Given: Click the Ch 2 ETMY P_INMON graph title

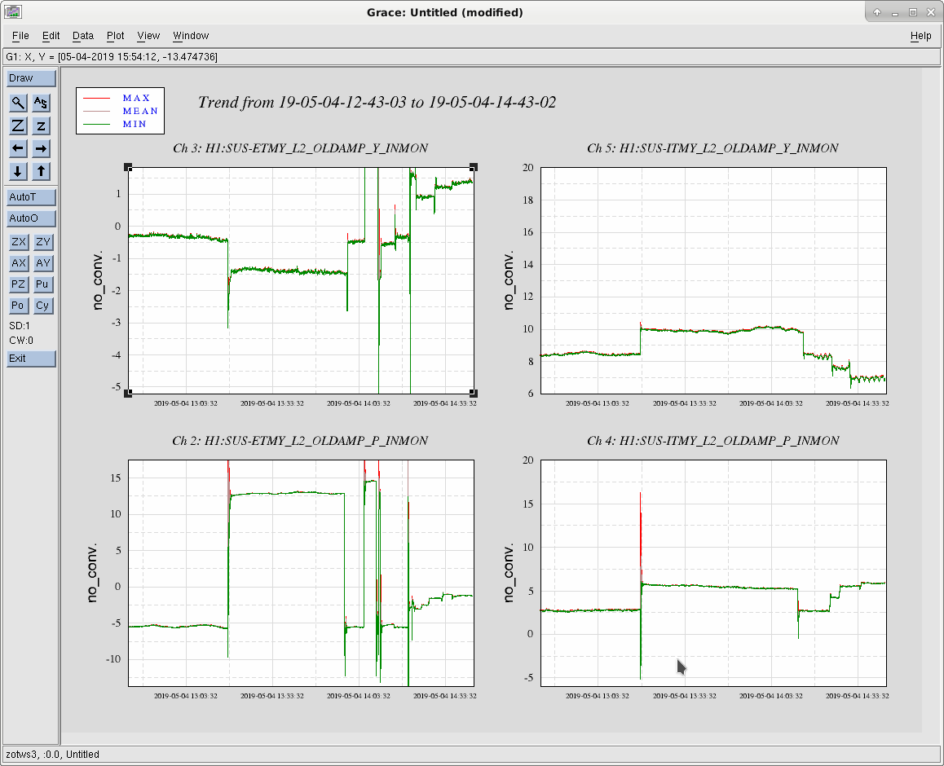Looking at the screenshot, I should pos(300,441).
